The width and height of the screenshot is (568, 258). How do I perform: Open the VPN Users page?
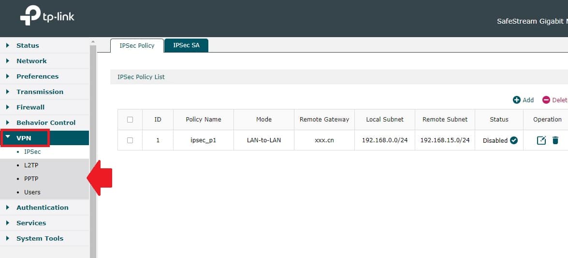click(32, 192)
